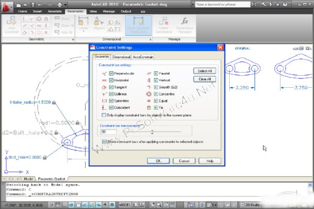314x209 pixels.
Task: Uncheck the Tangent checkbox
Action: [x=111, y=87]
